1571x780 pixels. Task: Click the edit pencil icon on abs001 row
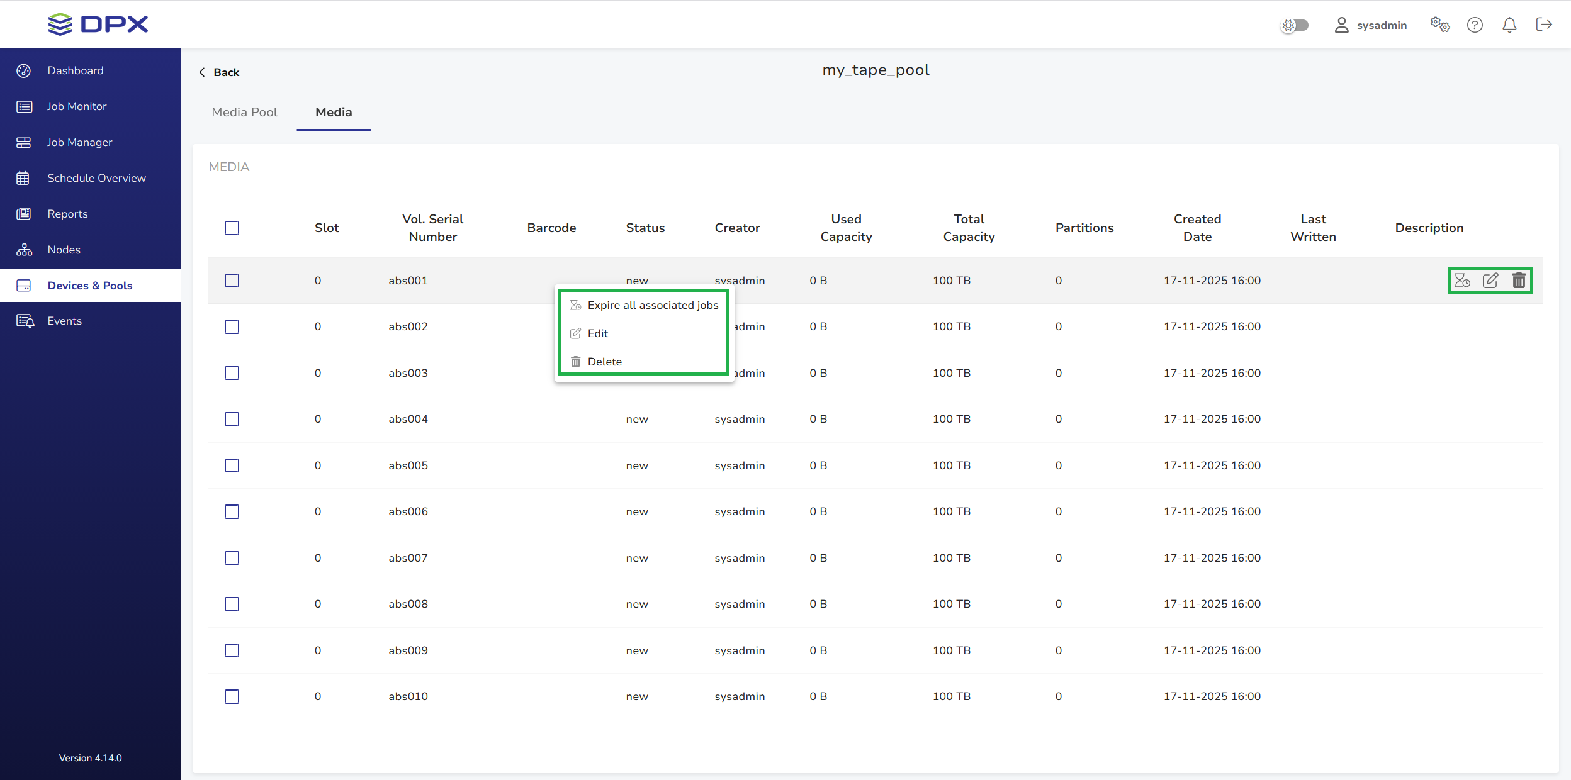(x=1490, y=281)
